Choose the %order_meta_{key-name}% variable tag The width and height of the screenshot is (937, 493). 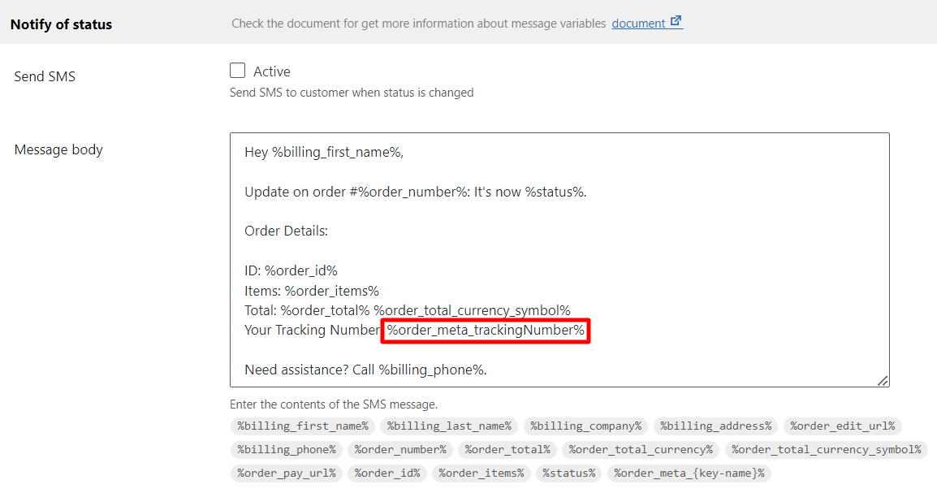click(689, 473)
